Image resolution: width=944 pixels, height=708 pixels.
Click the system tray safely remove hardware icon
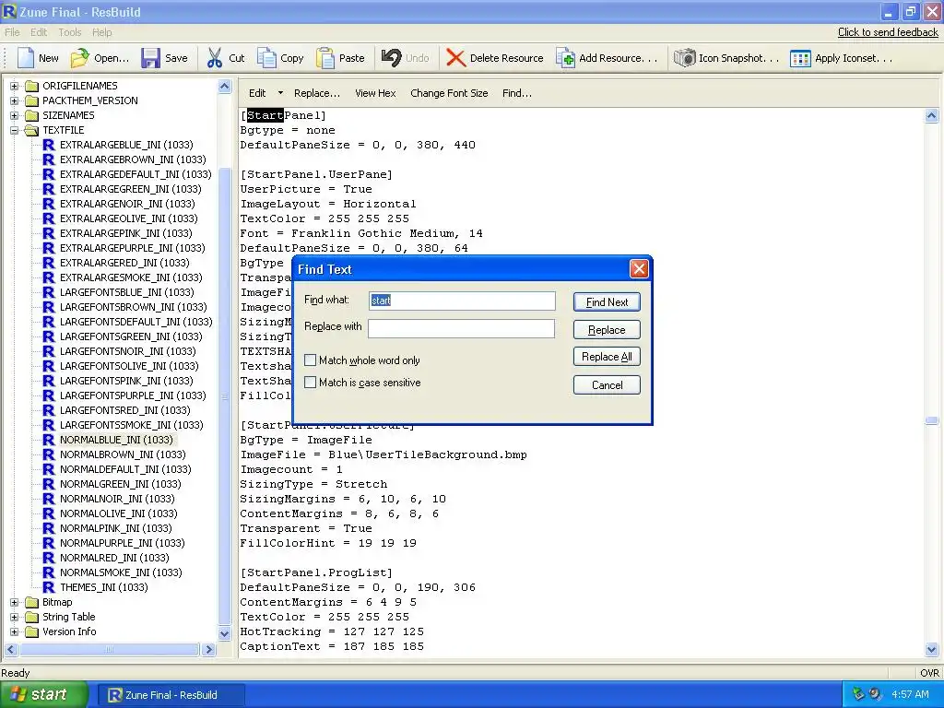pos(858,694)
